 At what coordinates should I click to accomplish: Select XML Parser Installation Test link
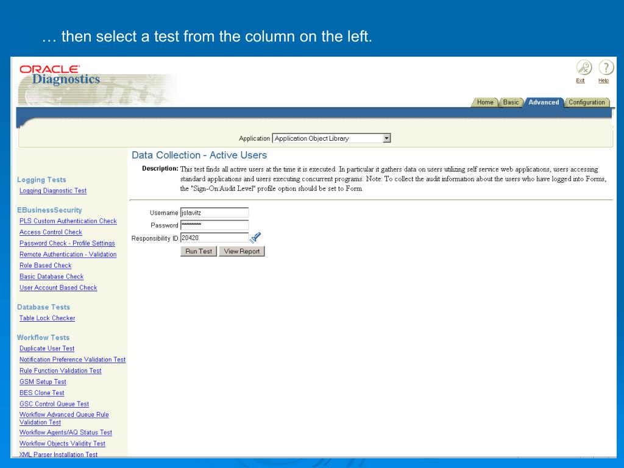pyautogui.click(x=58, y=454)
